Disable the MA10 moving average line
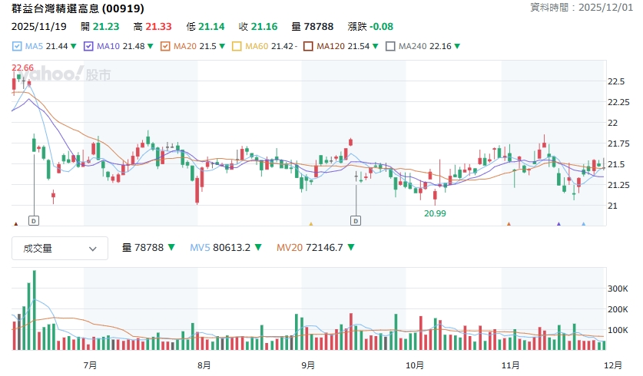 (x=88, y=47)
